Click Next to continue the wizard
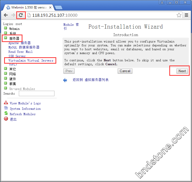 (x=182, y=71)
